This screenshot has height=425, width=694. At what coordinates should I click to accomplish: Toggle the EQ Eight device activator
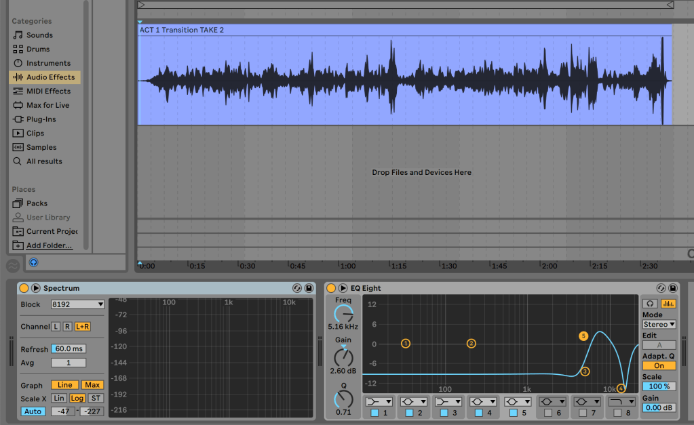tap(331, 288)
